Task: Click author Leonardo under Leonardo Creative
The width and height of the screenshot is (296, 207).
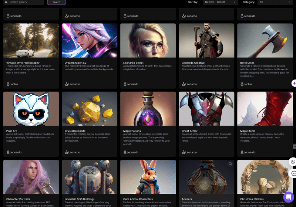Action: (189, 84)
